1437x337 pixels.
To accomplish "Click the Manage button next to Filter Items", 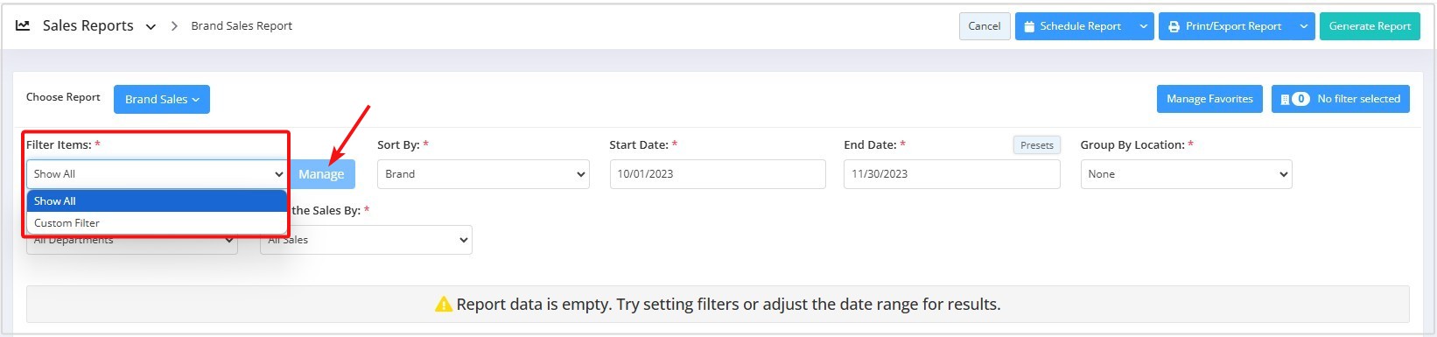I will [321, 174].
